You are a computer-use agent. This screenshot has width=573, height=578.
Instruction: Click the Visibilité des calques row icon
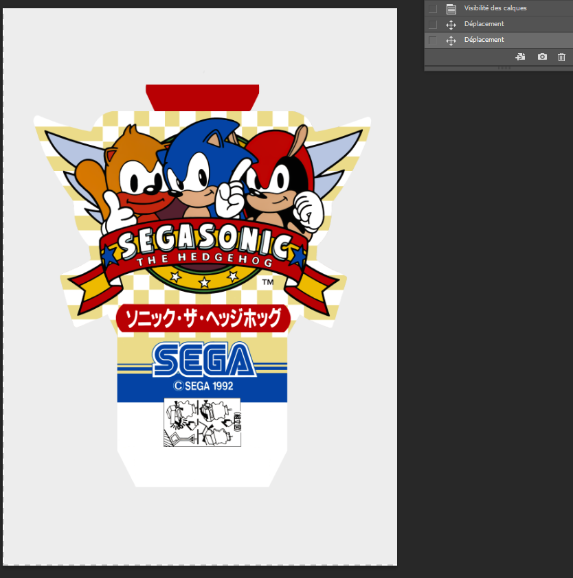coord(451,8)
